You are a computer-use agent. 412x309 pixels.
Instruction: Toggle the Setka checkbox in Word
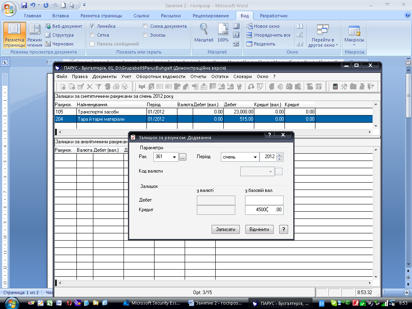click(x=92, y=35)
